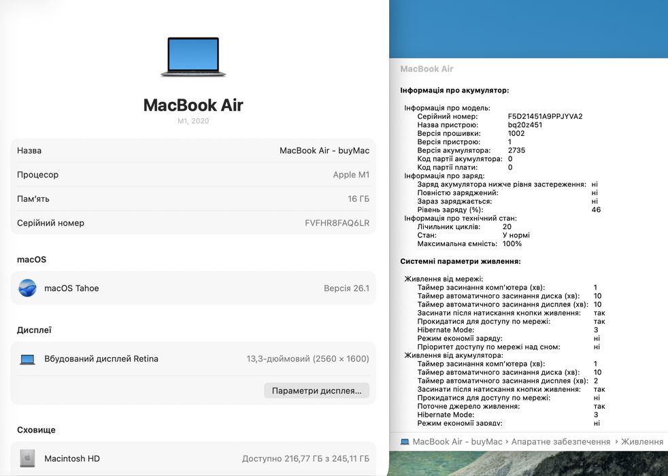Click the "16 ГБ" memory value
This screenshot has height=476, width=668.
pos(358,199)
